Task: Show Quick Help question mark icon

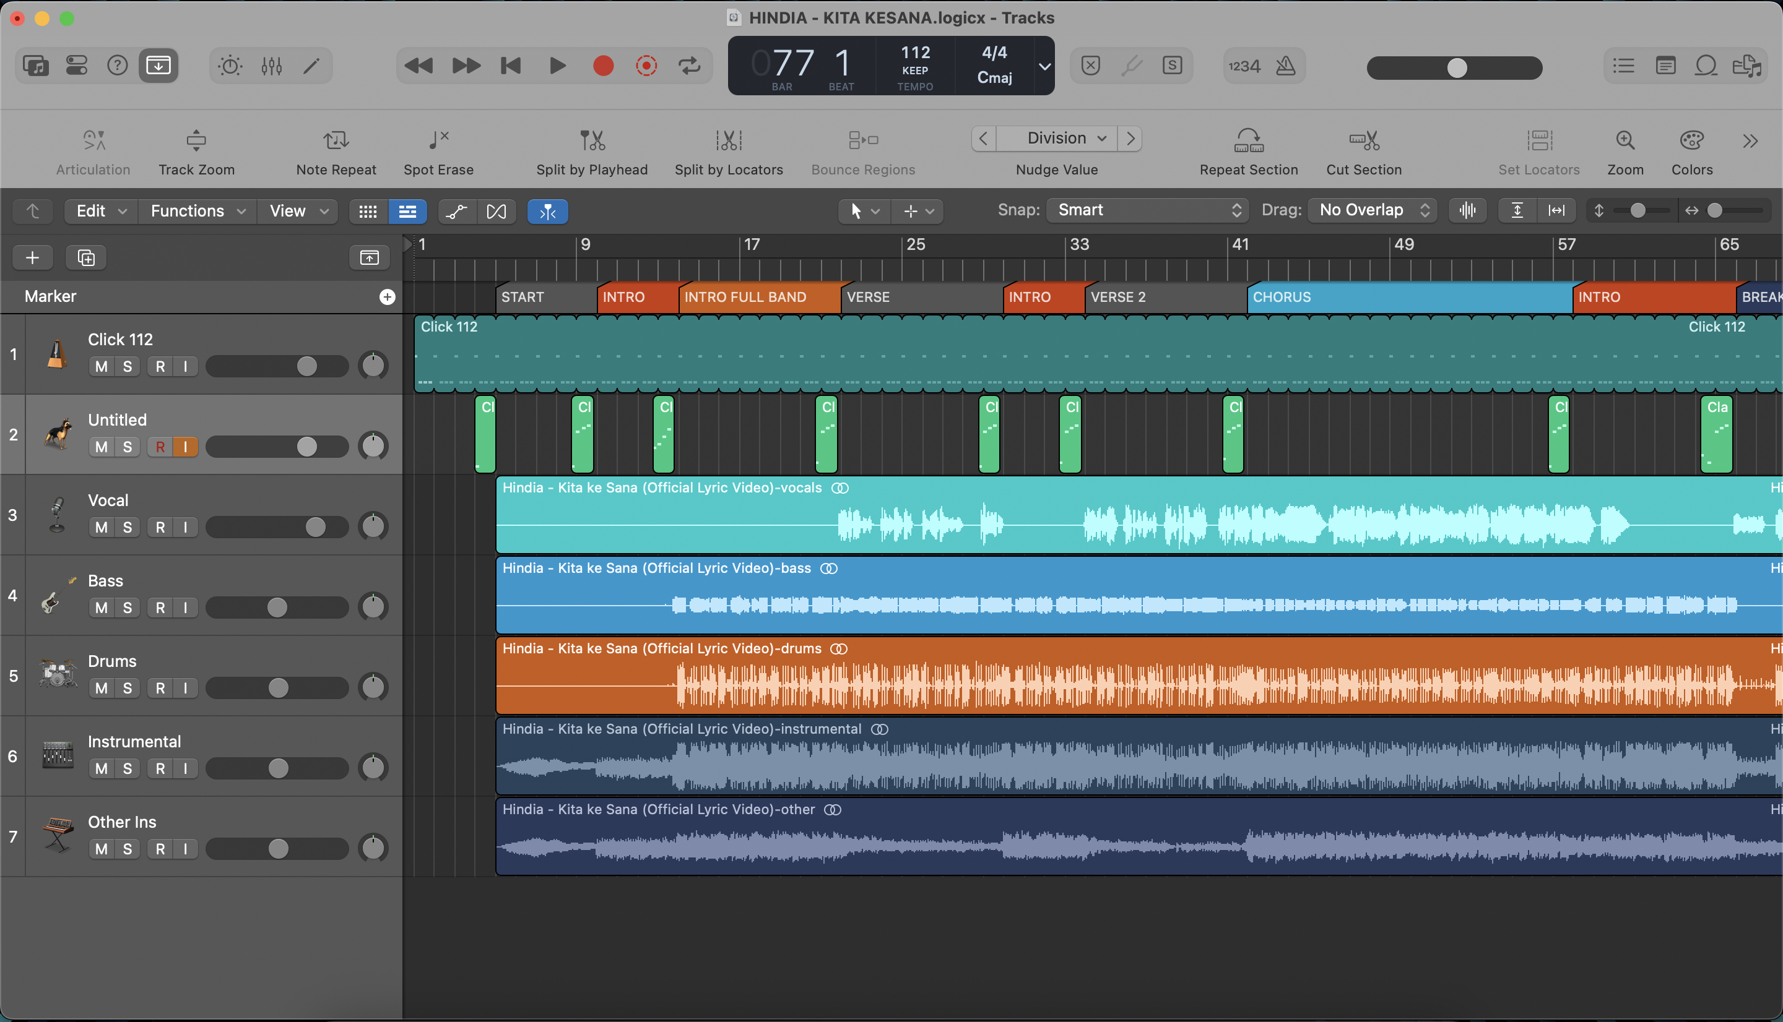Action: click(x=117, y=66)
